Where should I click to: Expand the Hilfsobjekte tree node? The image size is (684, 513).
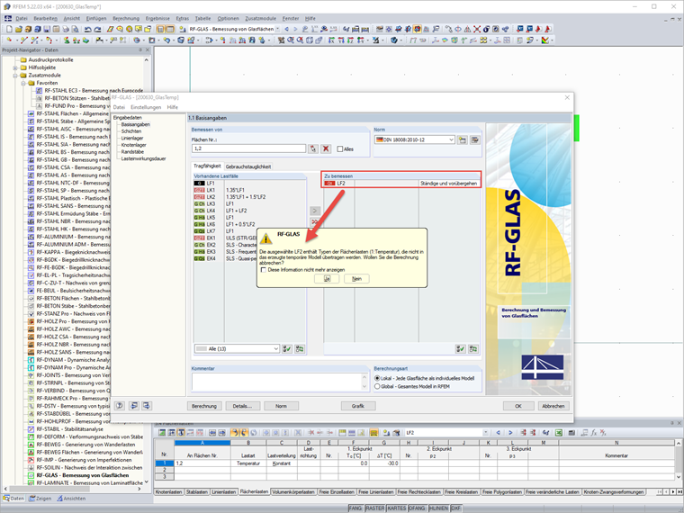[15, 67]
